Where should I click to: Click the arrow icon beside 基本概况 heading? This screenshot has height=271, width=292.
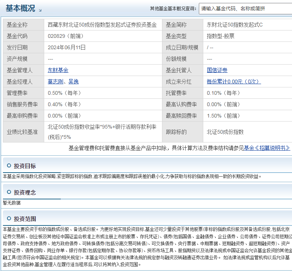40,10
